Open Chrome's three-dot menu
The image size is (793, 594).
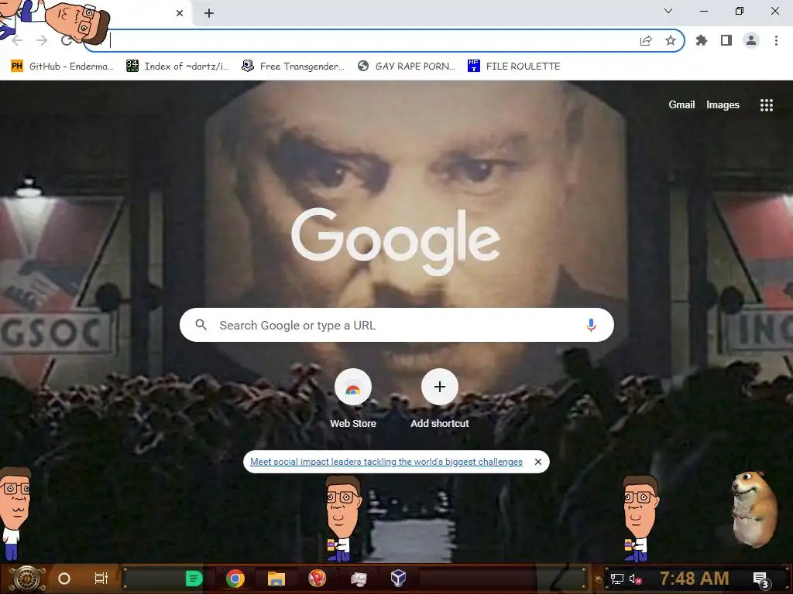pos(776,40)
